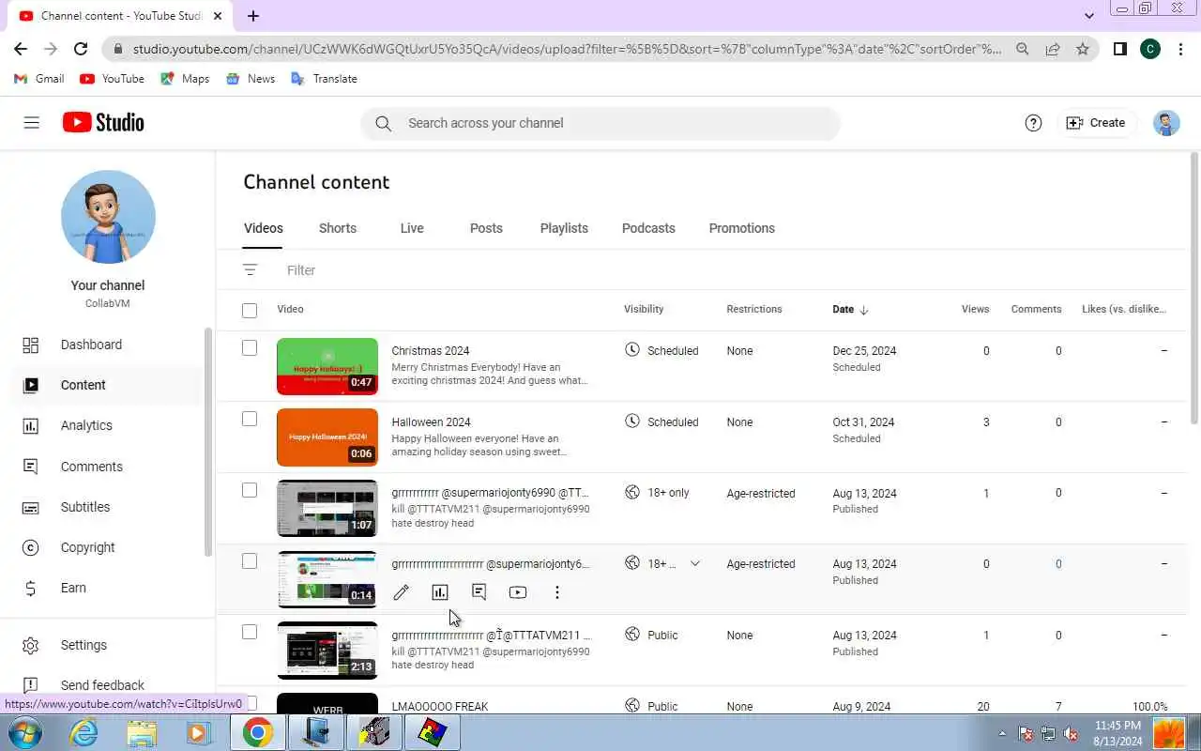Open the hamburger navigation menu
The height and width of the screenshot is (751, 1201).
[32, 123]
